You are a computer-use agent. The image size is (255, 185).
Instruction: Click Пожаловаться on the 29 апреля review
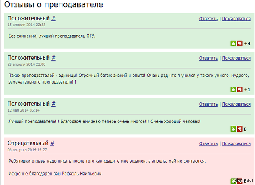236,58
